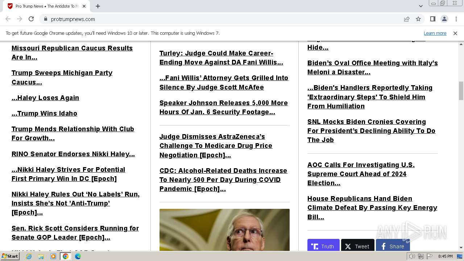Expand the tab search dropdown arrow
The image size is (464, 261).
420,6
